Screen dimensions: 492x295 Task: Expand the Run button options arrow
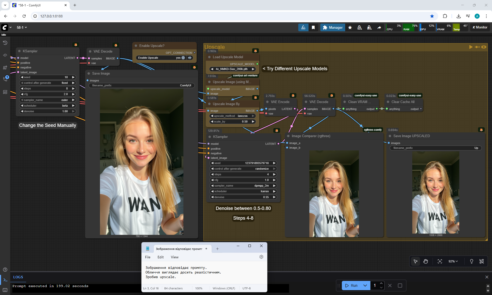(x=365, y=285)
